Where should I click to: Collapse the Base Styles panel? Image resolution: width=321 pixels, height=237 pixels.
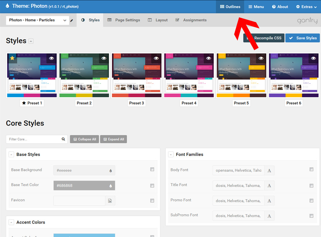click(11, 154)
